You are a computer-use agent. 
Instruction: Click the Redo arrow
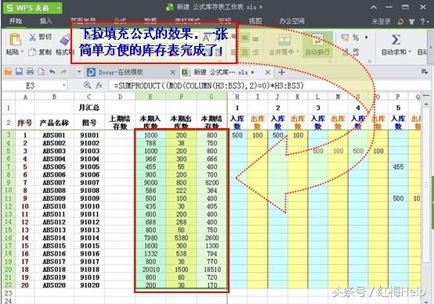point(63,72)
